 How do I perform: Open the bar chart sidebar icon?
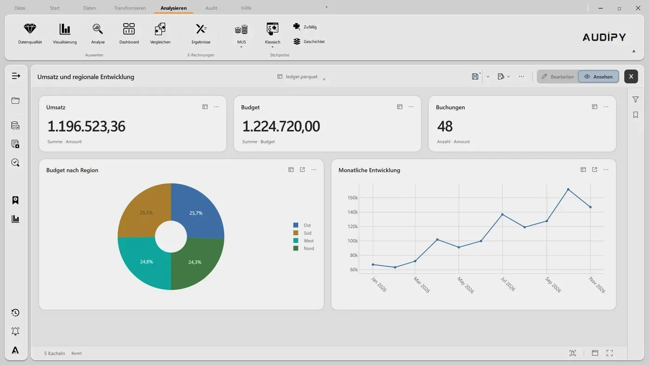click(15, 219)
